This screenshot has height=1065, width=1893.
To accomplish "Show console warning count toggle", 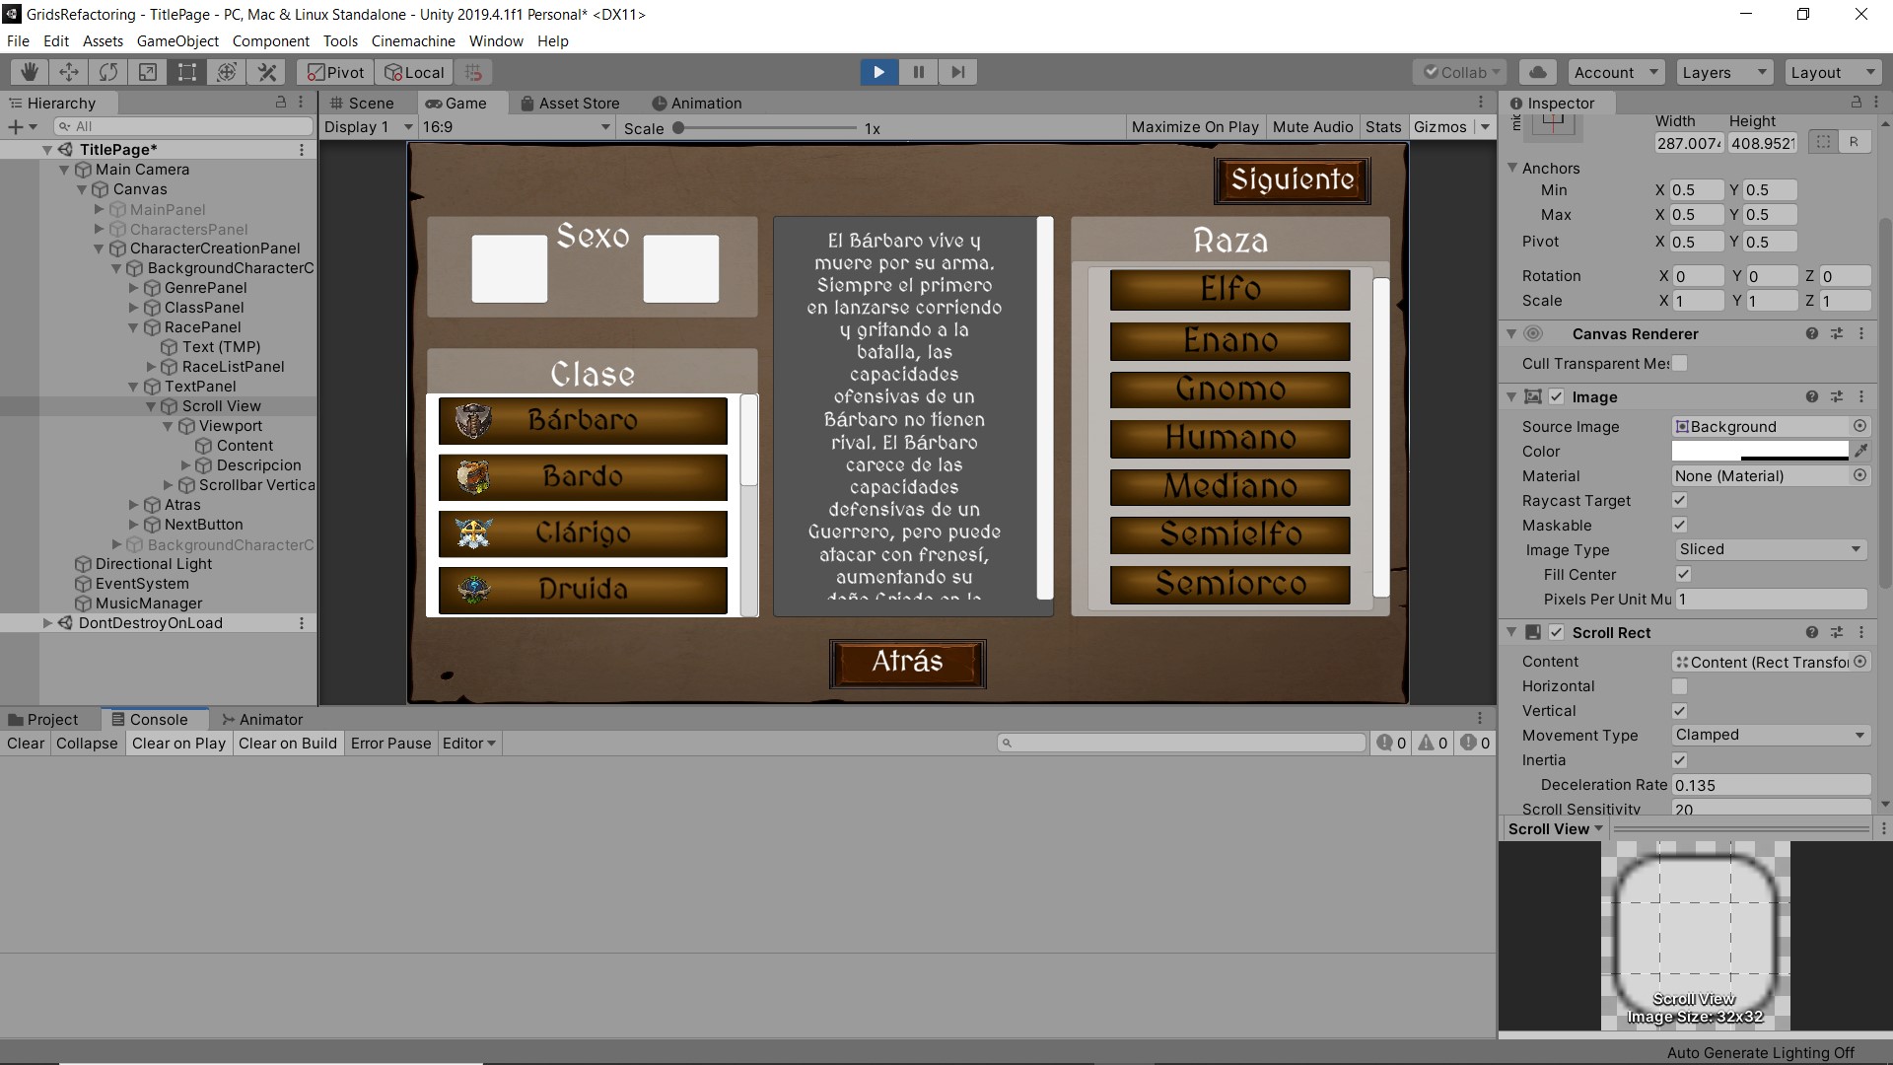I will click(x=1433, y=743).
